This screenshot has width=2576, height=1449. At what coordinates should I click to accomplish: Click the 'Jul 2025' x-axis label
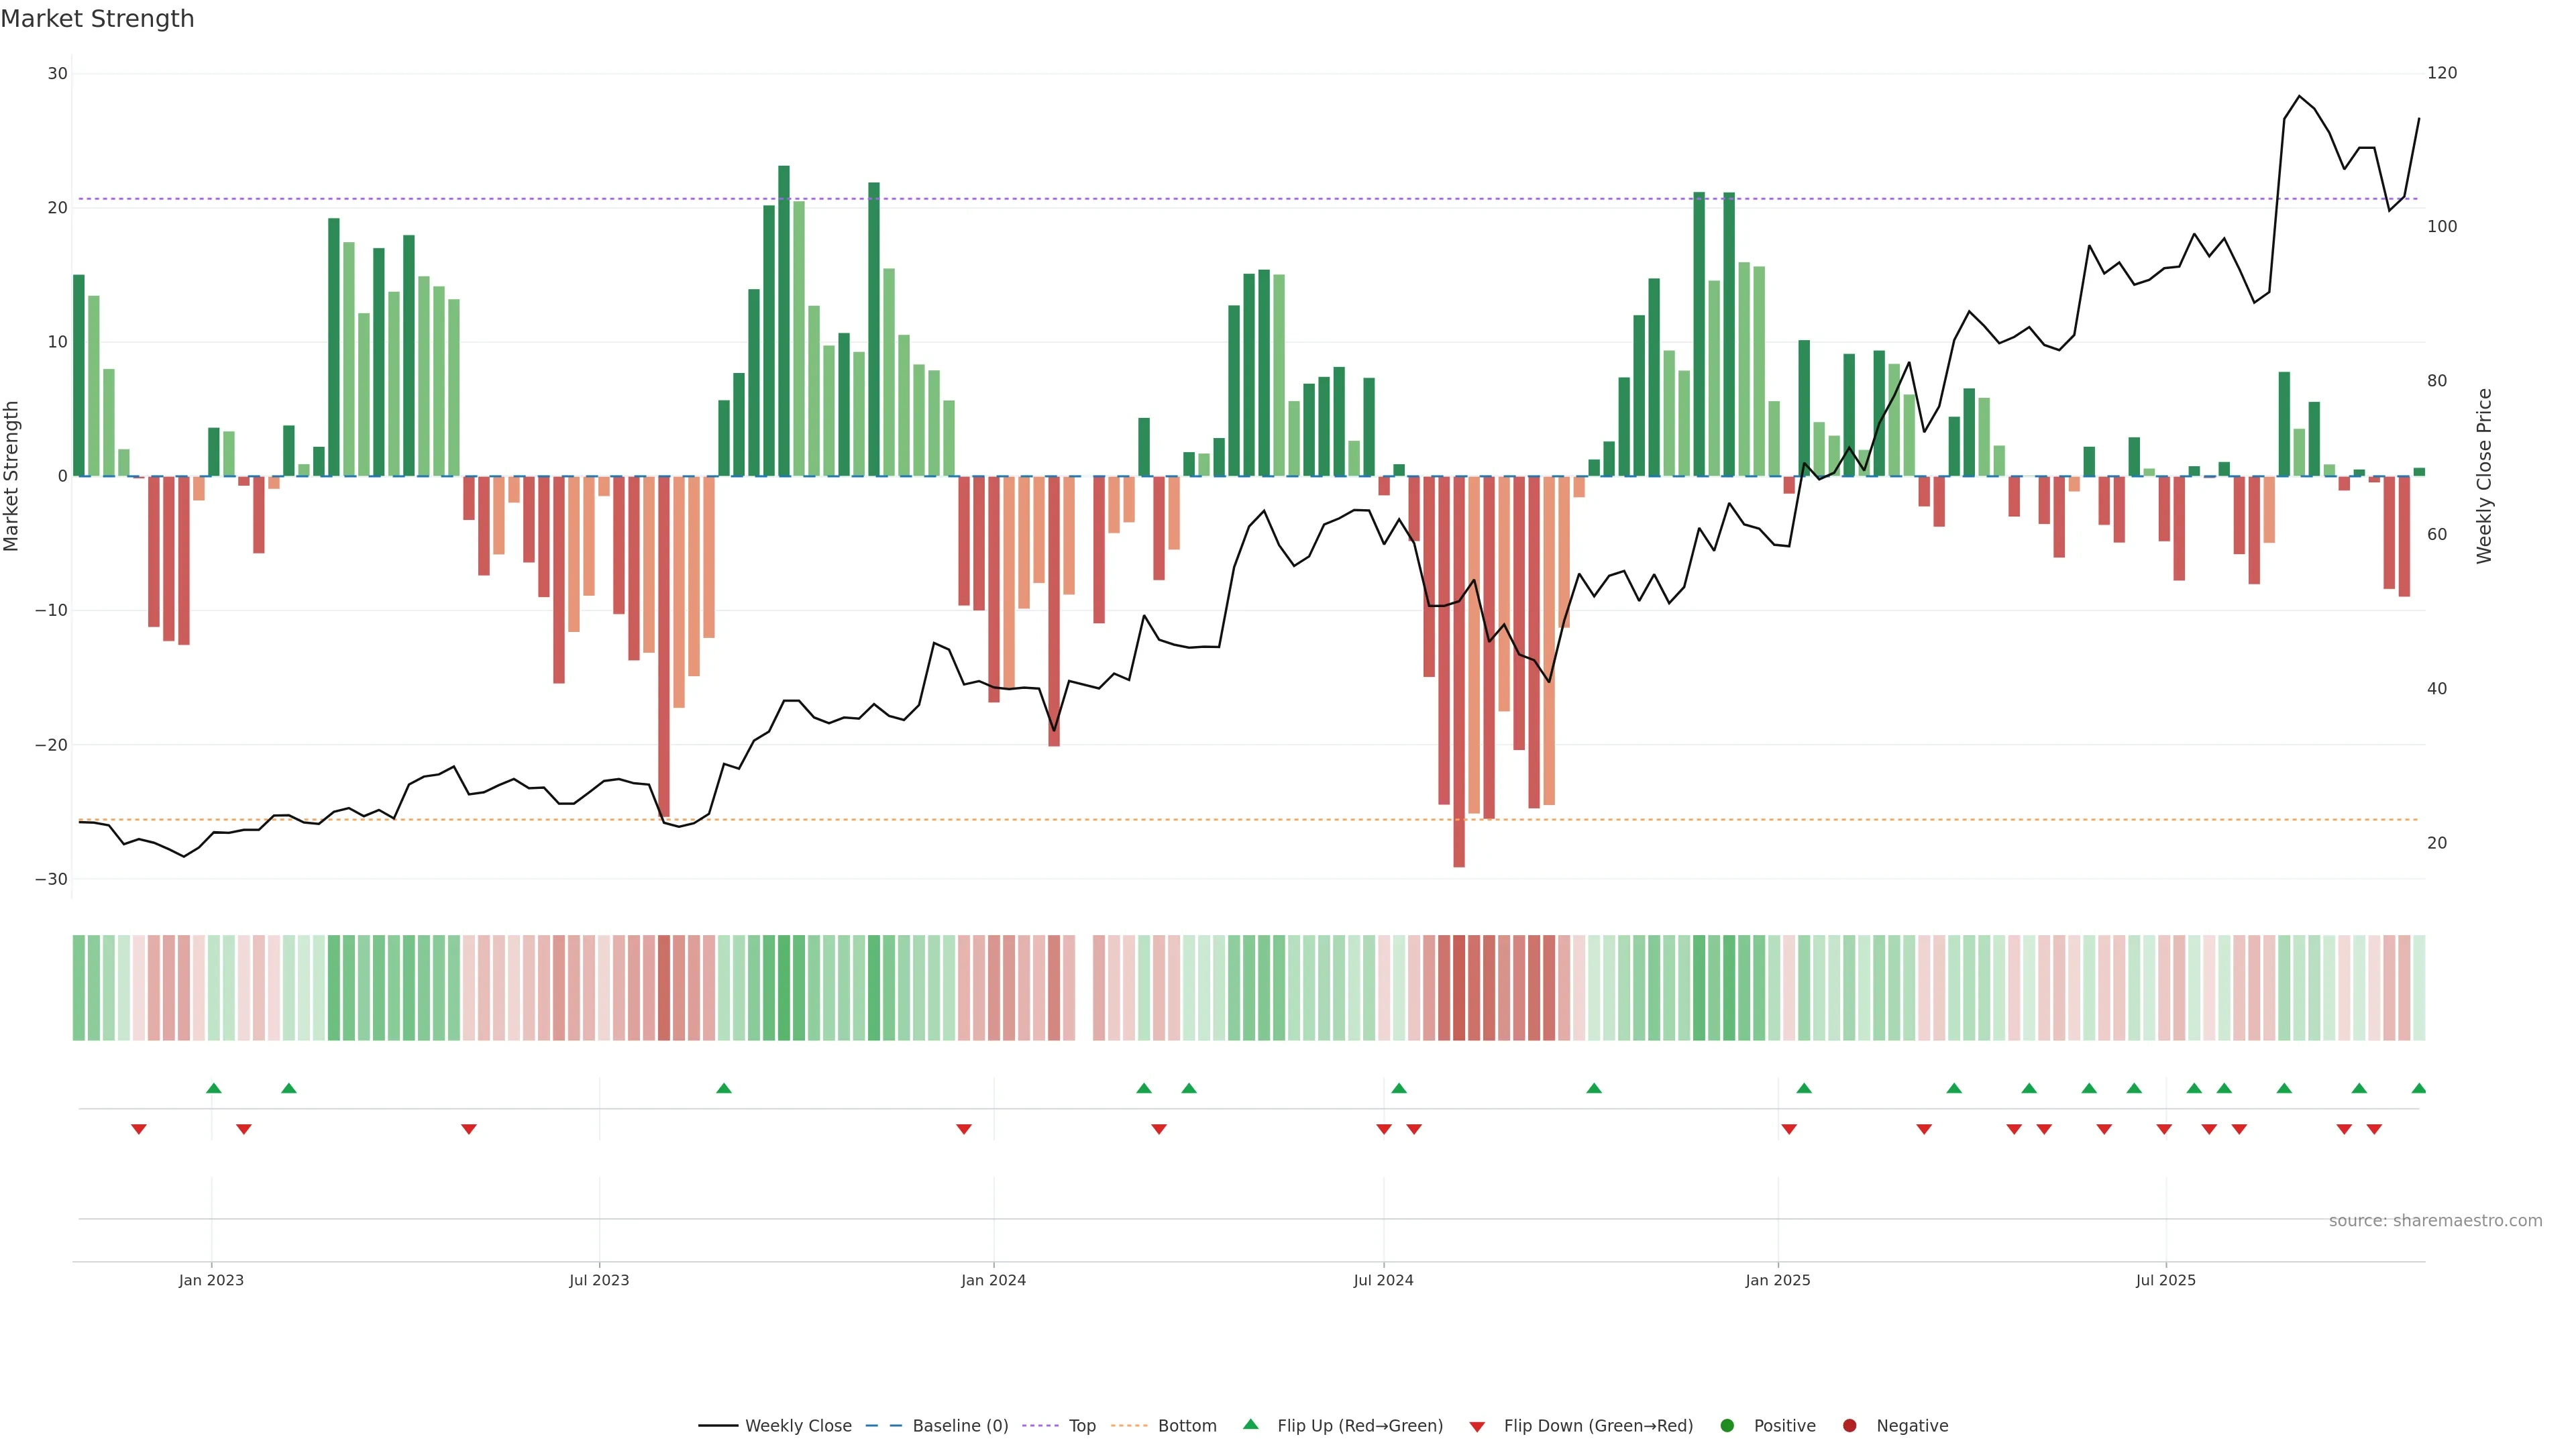point(2165,1280)
